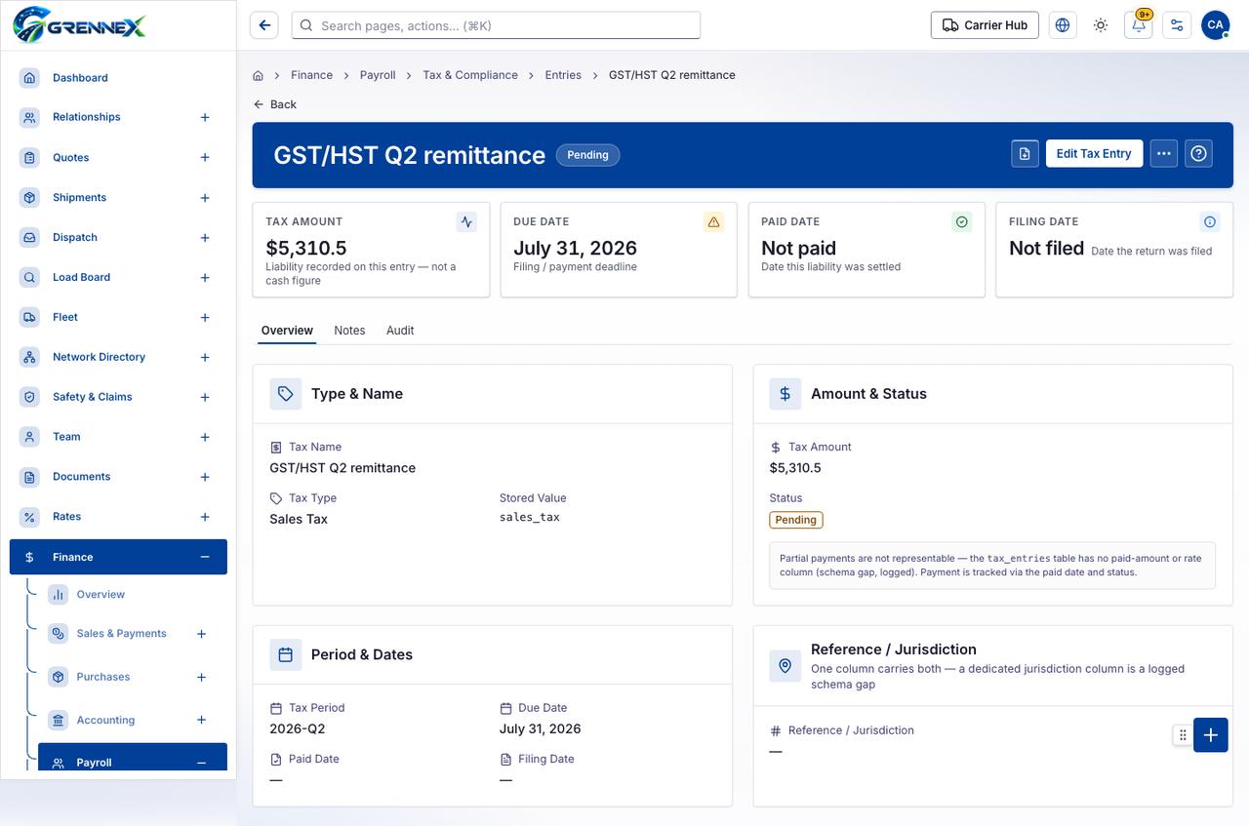Click the drag handle grip icon
This screenshot has height=826, width=1249.
1183,735
